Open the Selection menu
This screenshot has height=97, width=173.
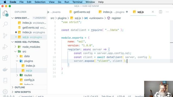point(40,2)
